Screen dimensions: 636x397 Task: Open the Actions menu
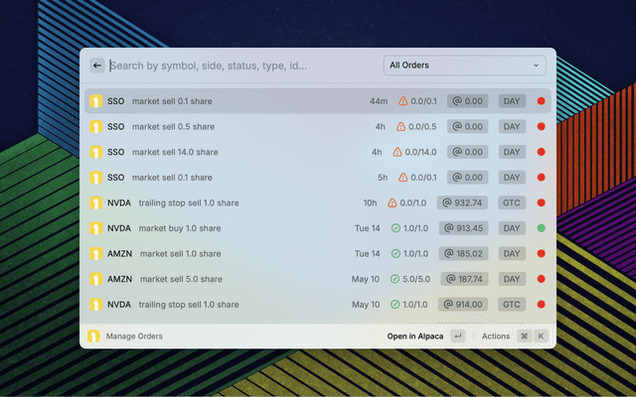496,336
